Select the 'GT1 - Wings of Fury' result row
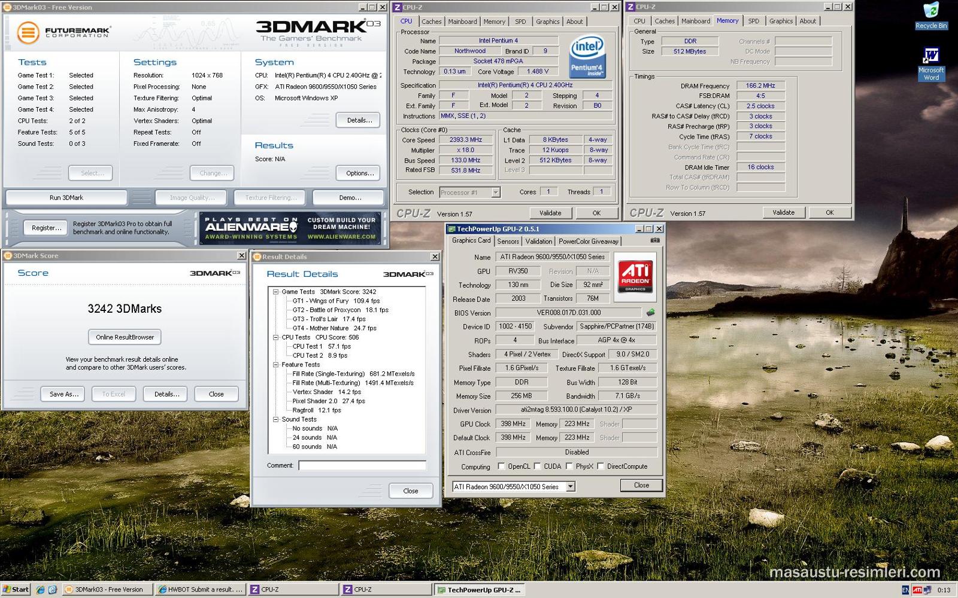Screen dimensions: 958x598 pyautogui.click(x=336, y=301)
